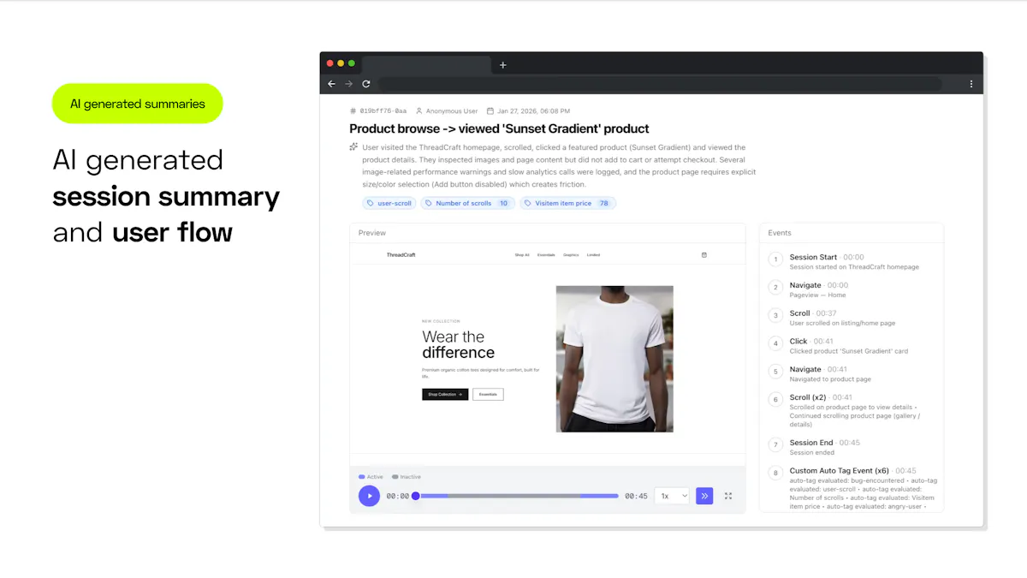1027x578 pixels.
Task: Click the white t-shirt hero image
Action: [614, 359]
